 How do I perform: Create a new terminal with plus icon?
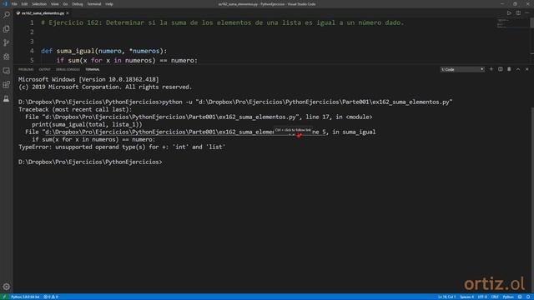(491, 69)
